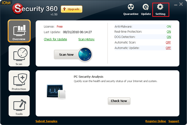Click the PC Security Analysis heading
This screenshot has width=187, height=125.
point(89,77)
